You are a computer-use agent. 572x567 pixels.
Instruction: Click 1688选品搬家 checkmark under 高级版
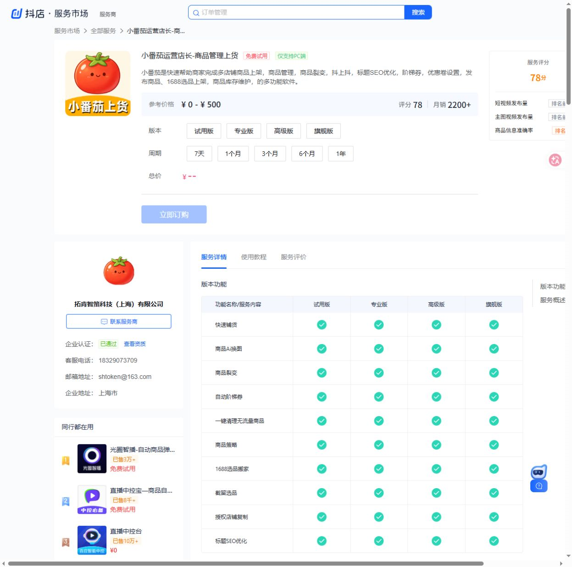tap(437, 469)
